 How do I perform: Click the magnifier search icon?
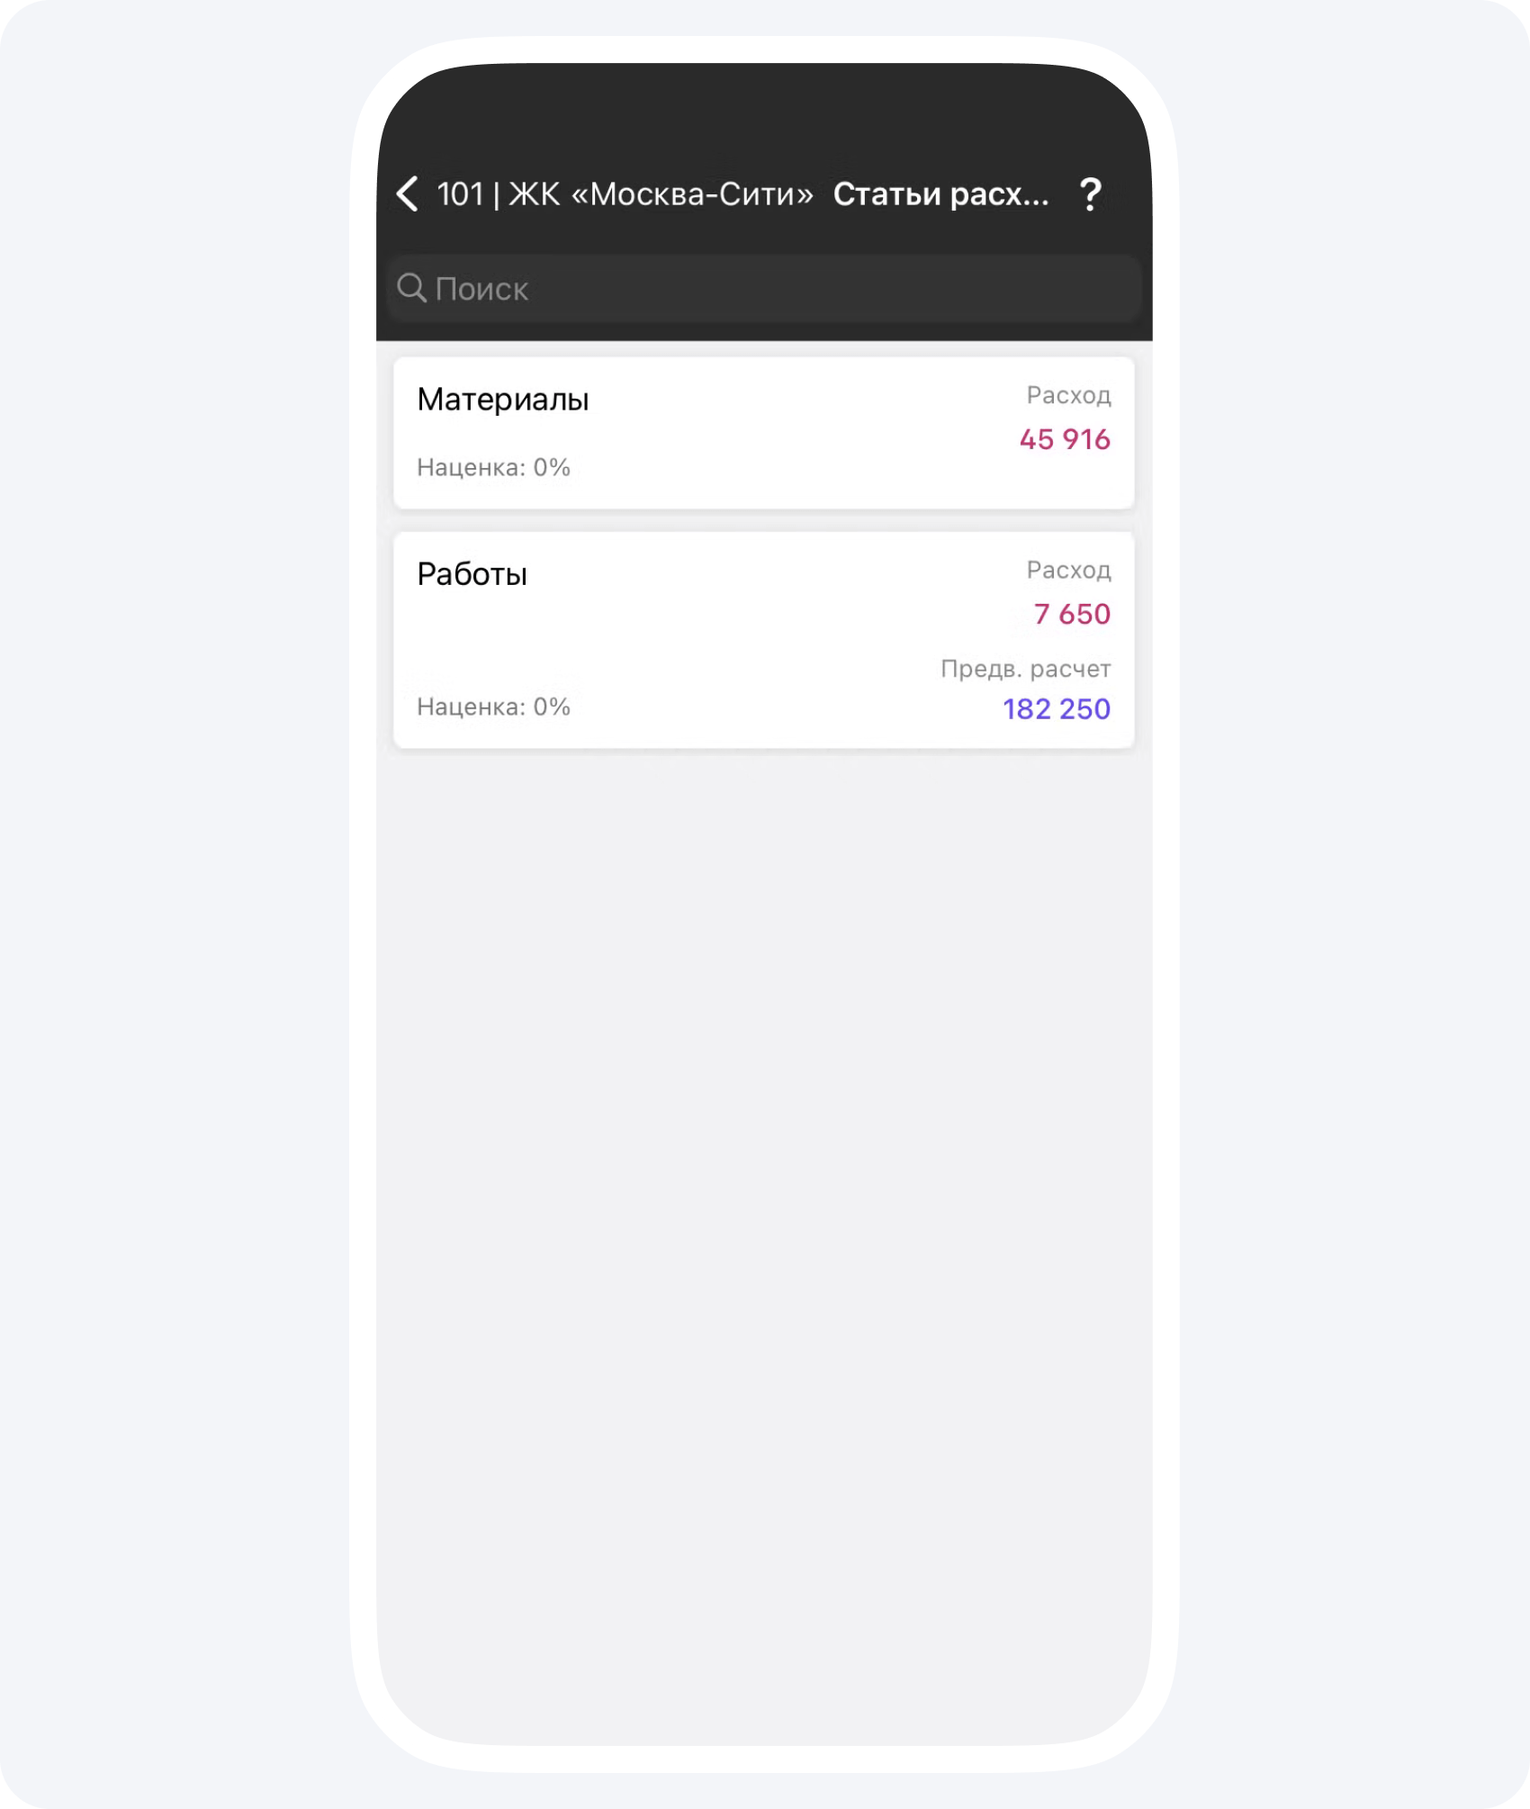pos(411,288)
